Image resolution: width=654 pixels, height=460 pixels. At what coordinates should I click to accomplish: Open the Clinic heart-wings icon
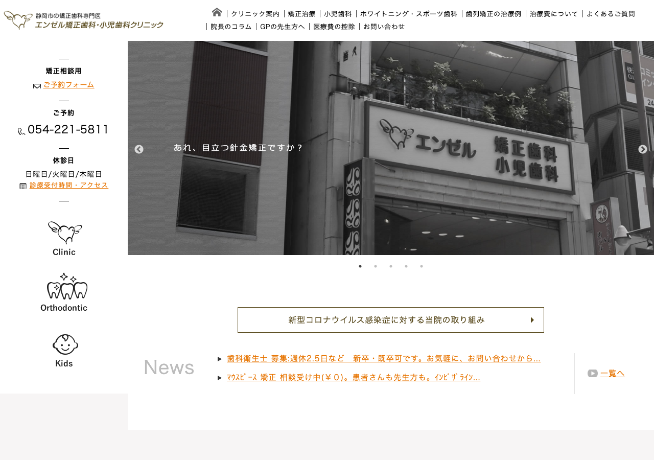(64, 239)
